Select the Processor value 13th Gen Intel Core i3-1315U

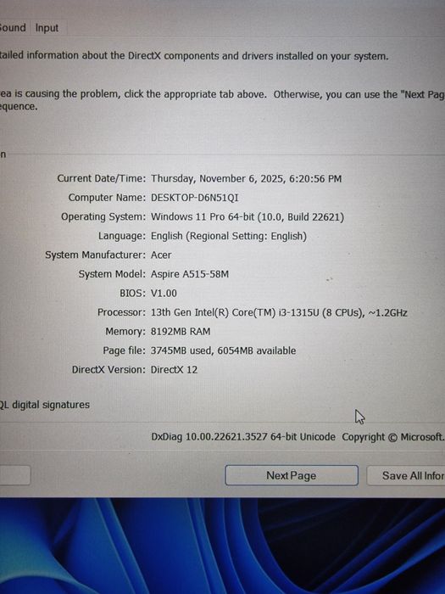(279, 312)
